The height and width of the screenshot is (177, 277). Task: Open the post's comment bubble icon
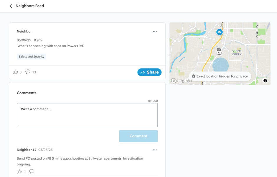click(x=28, y=72)
